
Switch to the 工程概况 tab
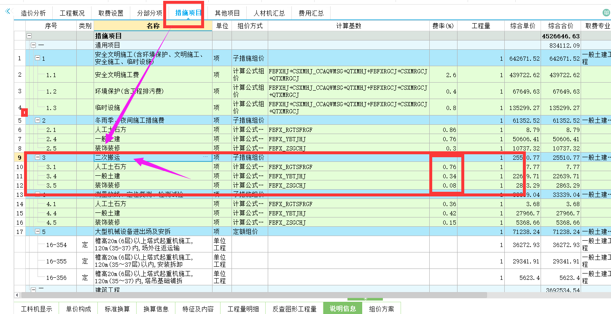pos(72,13)
